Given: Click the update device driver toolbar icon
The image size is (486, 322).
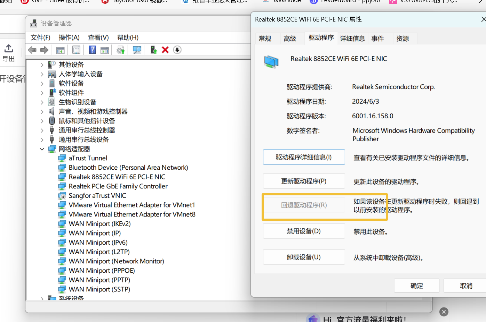Looking at the screenshot, I should tap(121, 50).
